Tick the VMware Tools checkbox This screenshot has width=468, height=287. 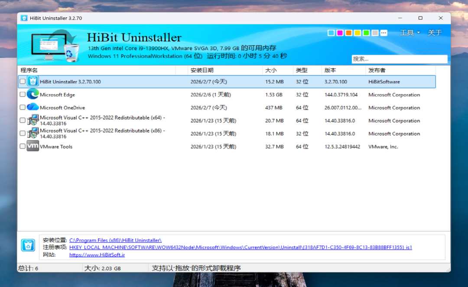(23, 146)
